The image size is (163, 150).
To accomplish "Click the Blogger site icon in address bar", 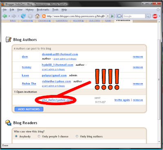I will click(x=44, y=16).
